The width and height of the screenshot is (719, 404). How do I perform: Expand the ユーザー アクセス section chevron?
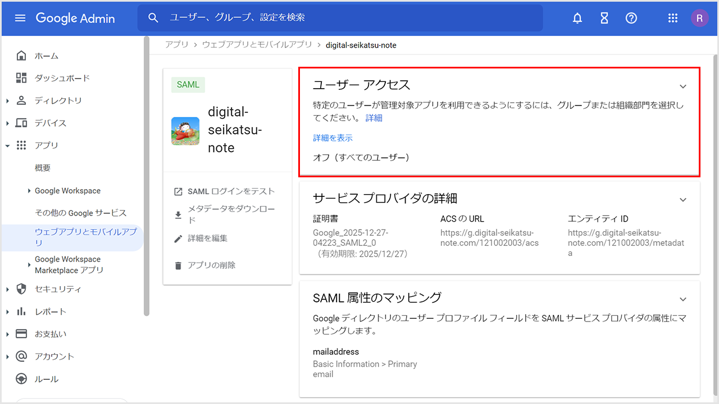683,86
